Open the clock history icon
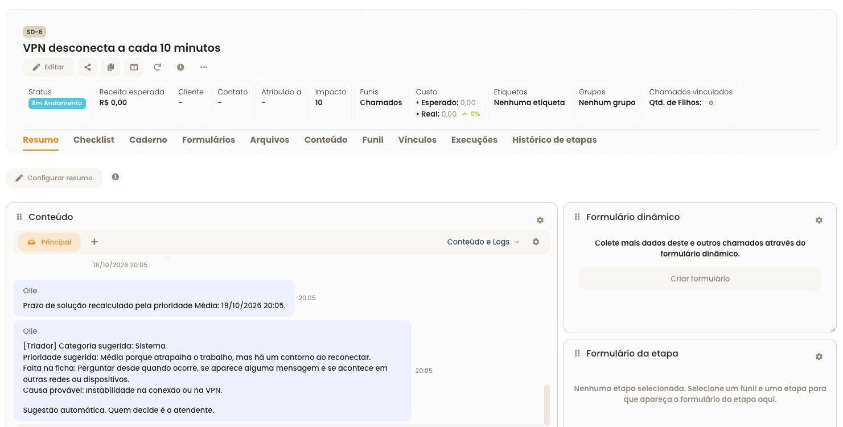 click(180, 67)
